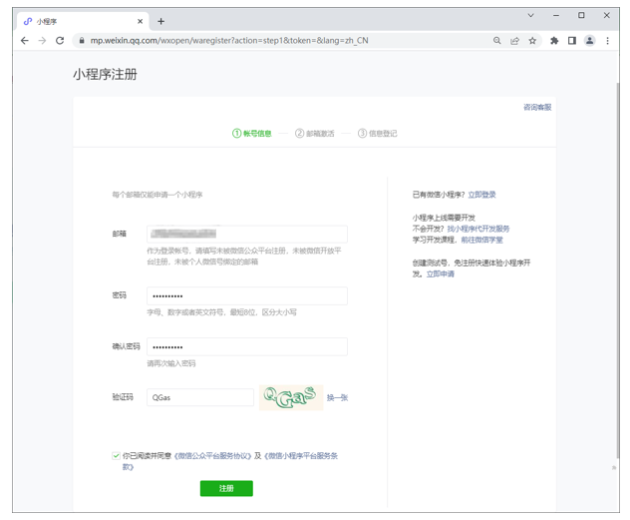Open 找小程序代开发服务 link
630x520 pixels.
[x=478, y=229]
